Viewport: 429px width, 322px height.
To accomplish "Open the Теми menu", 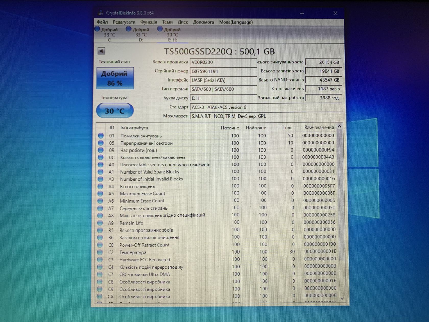I will (x=167, y=22).
